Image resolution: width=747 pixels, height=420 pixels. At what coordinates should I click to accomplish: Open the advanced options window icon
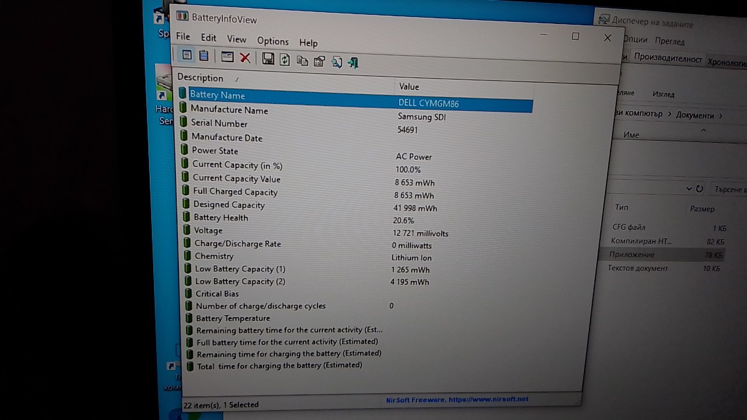[227, 57]
